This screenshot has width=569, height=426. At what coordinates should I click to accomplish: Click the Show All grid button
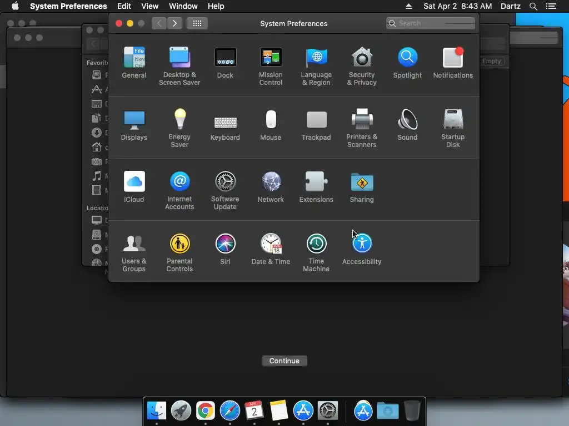[197, 23]
